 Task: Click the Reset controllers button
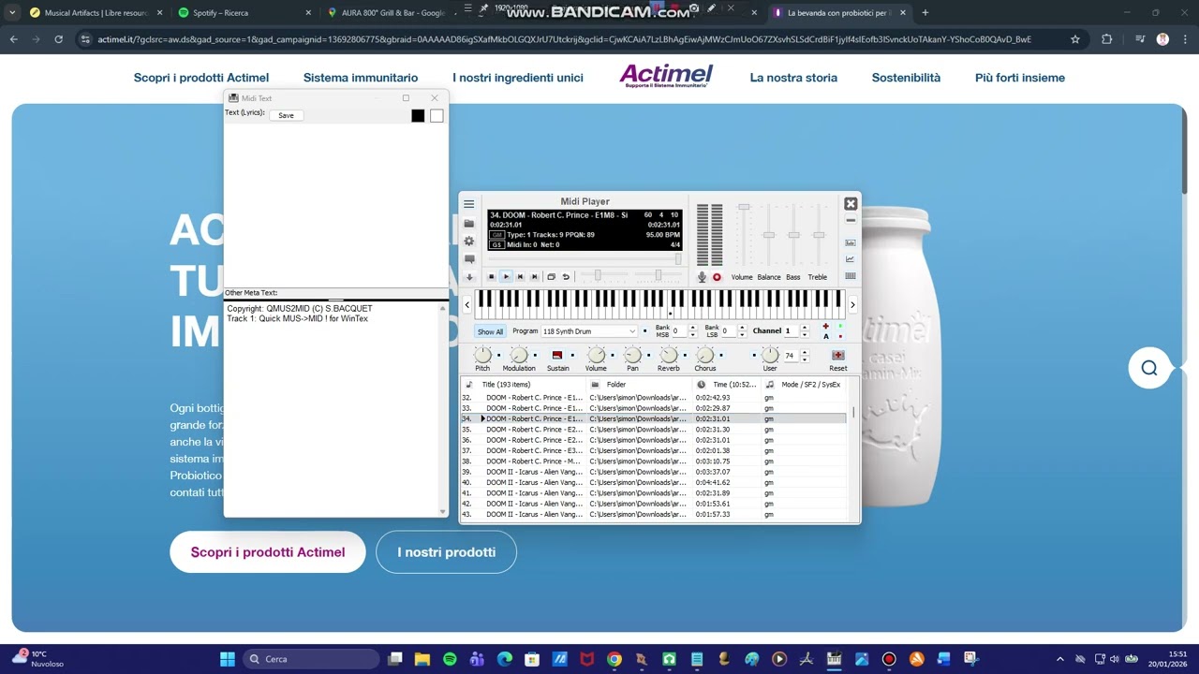(837, 356)
